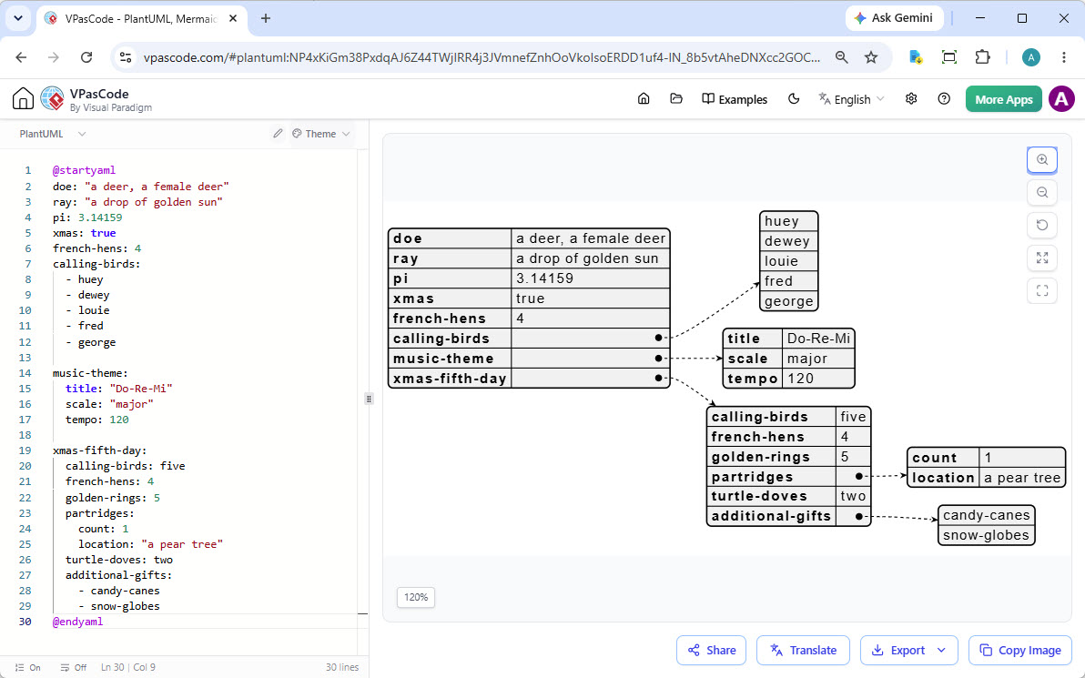Zoom in on the diagram preview
The image size is (1085, 678).
pos(1042,160)
